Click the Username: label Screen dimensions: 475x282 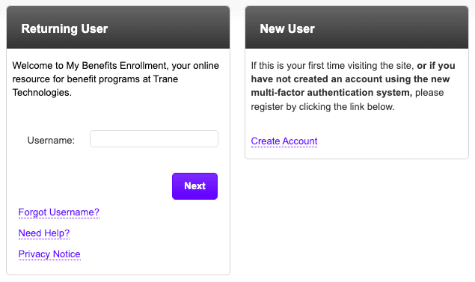click(x=51, y=140)
